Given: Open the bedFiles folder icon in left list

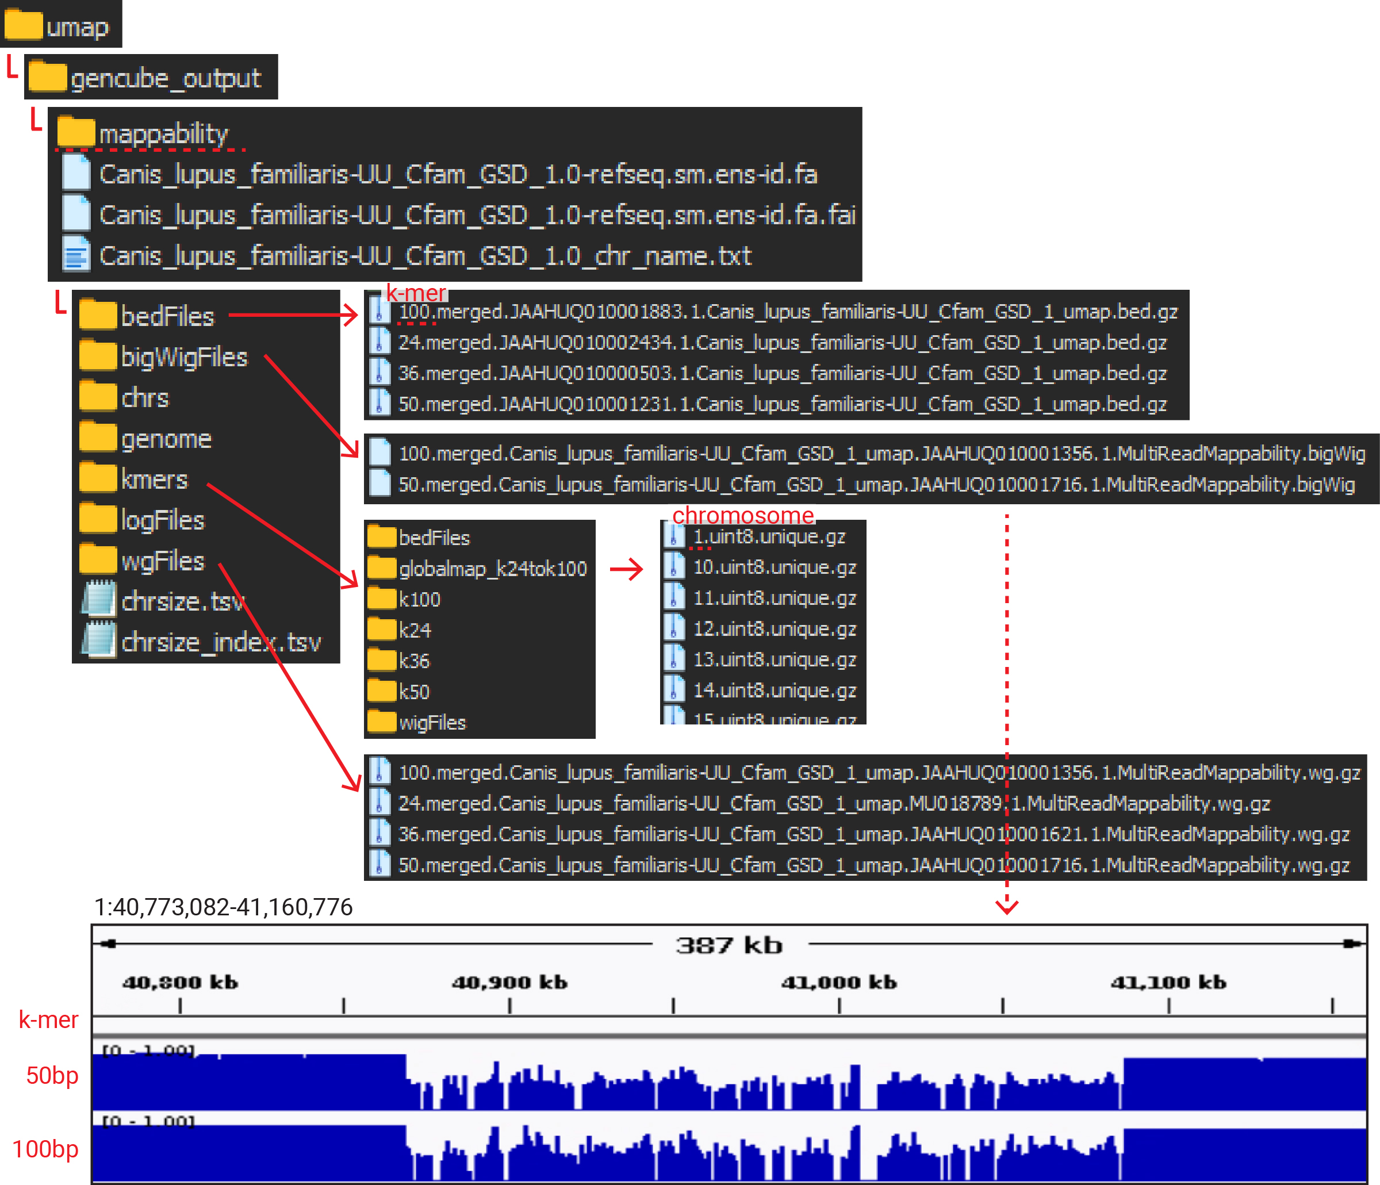Looking at the screenshot, I should coord(98,315).
